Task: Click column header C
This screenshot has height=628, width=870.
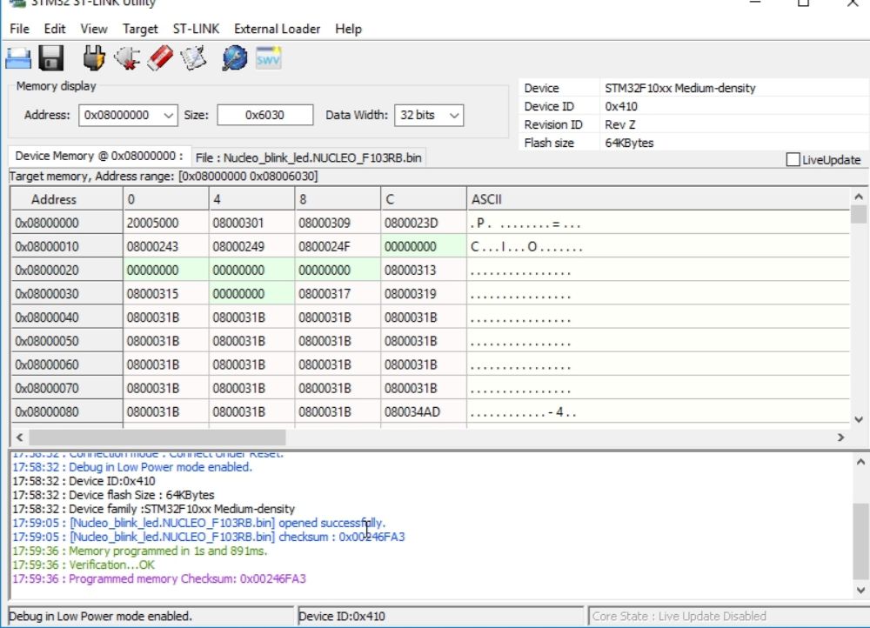Action: [424, 199]
